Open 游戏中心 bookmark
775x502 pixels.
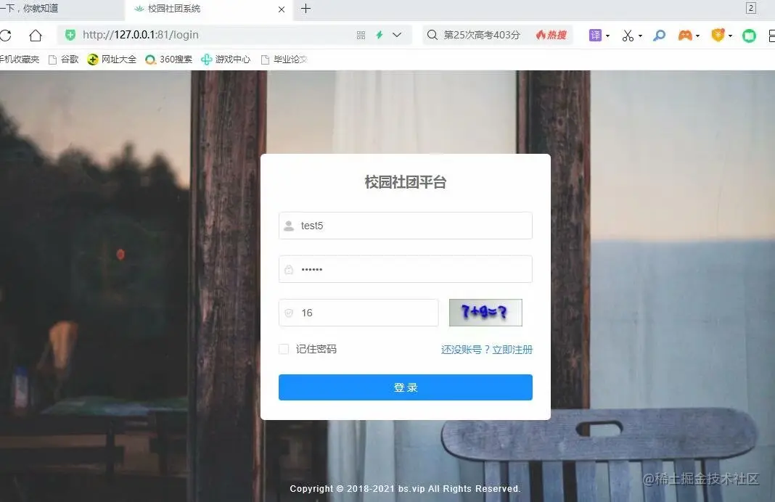pos(226,59)
